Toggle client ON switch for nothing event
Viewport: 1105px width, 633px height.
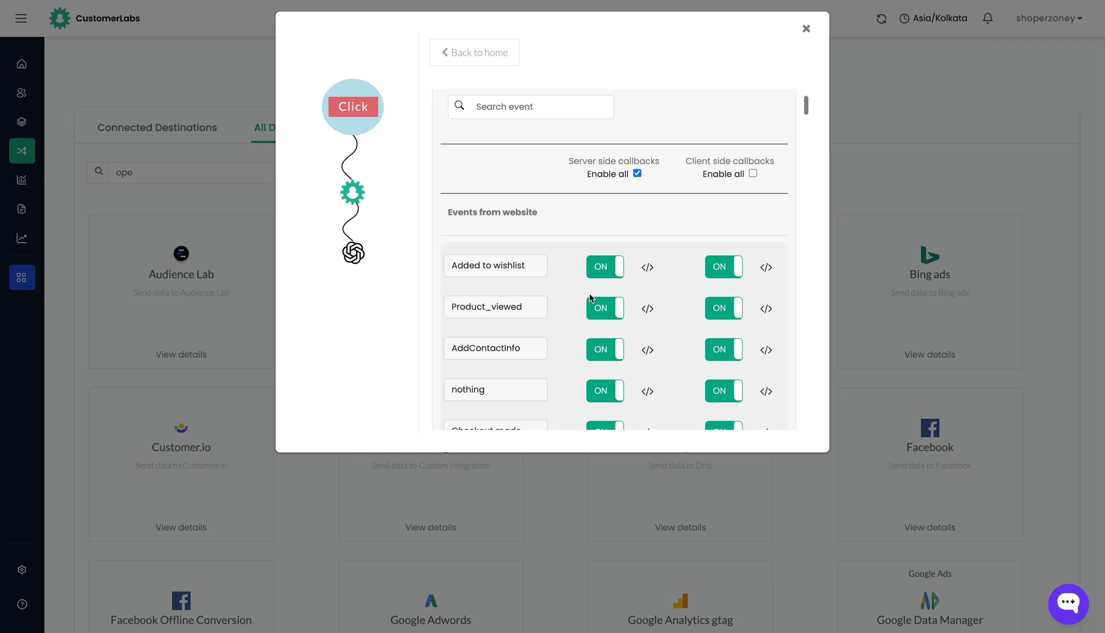724,391
